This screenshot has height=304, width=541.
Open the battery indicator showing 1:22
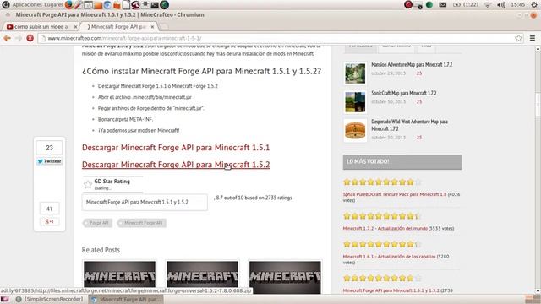466,5
